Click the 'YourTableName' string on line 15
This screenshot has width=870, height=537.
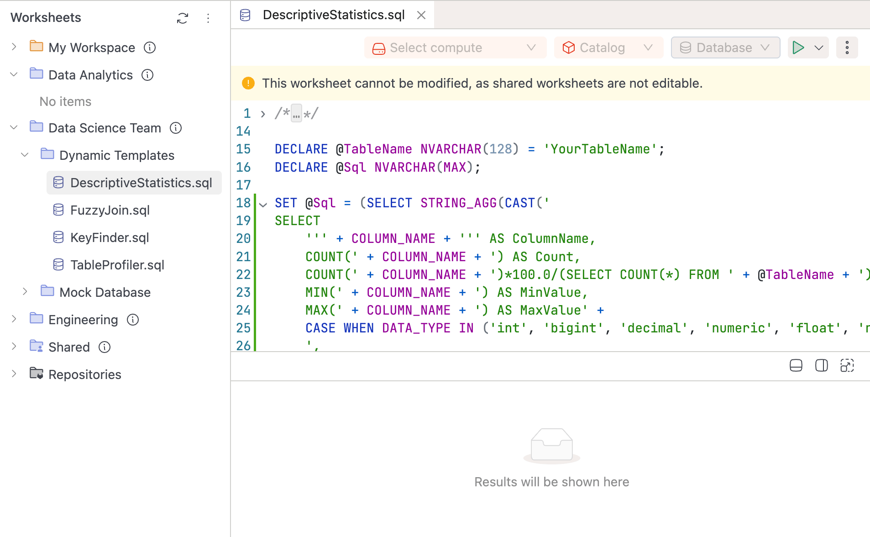600,149
